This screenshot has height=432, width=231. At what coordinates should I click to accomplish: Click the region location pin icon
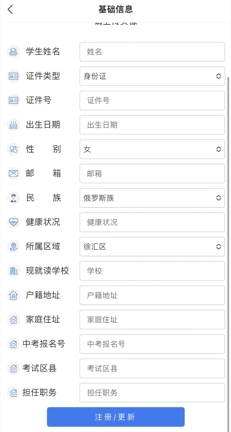point(13,247)
